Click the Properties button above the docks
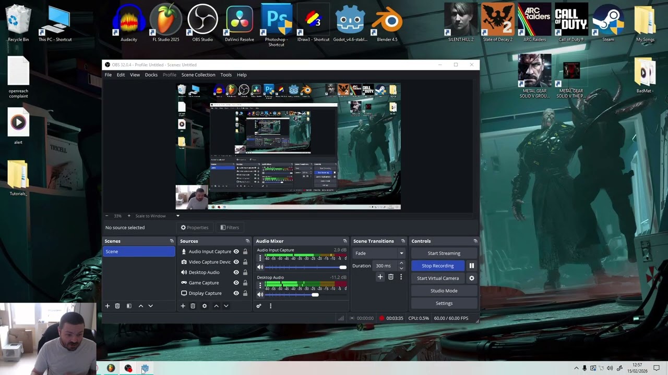The height and width of the screenshot is (375, 668). pyautogui.click(x=195, y=228)
